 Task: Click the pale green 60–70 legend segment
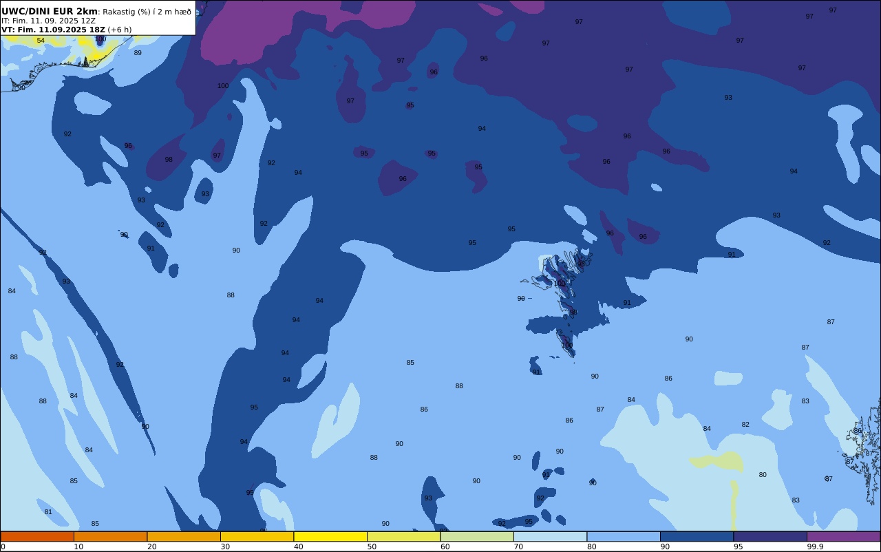477,536
